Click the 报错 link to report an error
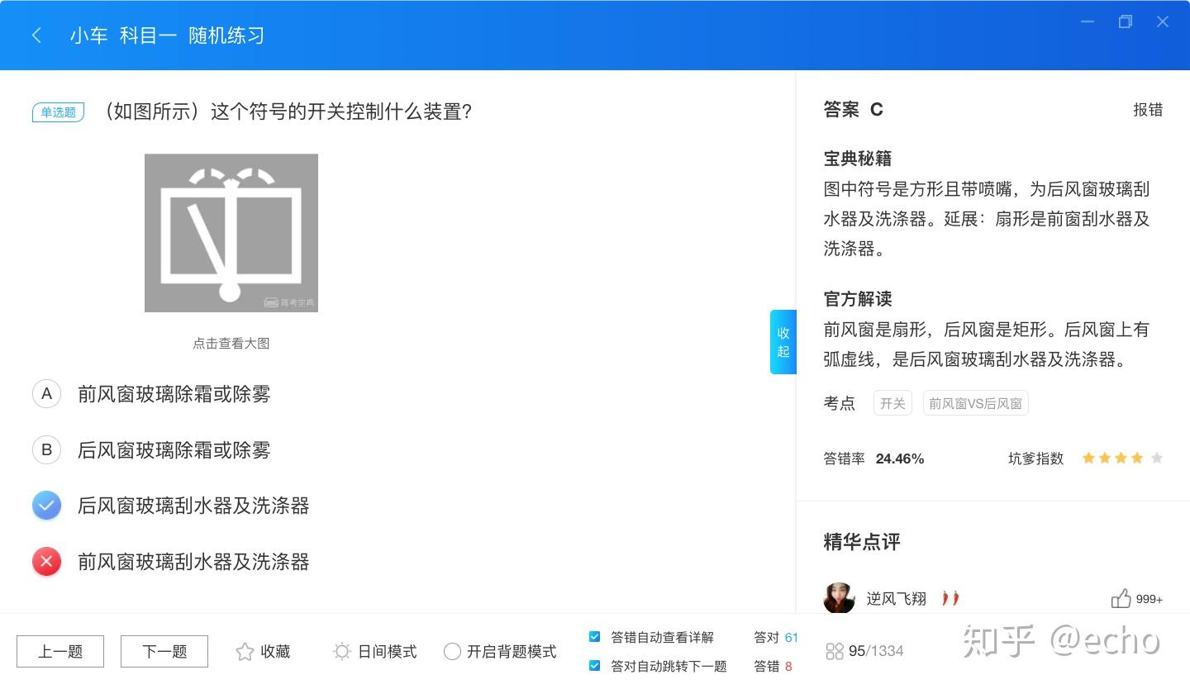Screen dimensions: 1190x689 tap(1149, 109)
